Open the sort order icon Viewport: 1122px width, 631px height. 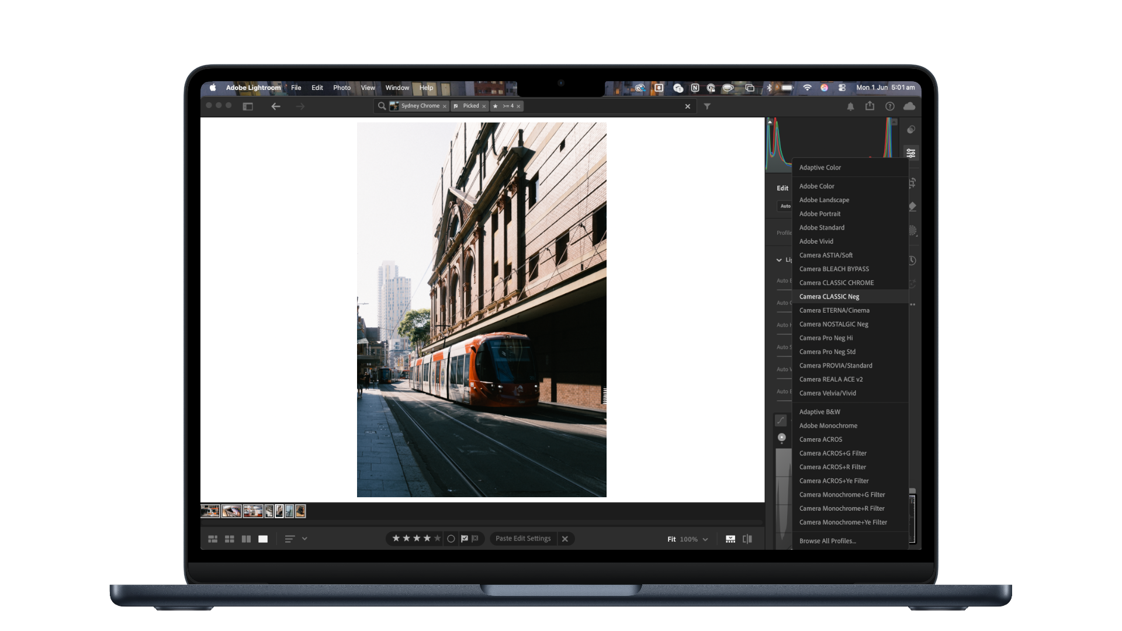pos(290,539)
